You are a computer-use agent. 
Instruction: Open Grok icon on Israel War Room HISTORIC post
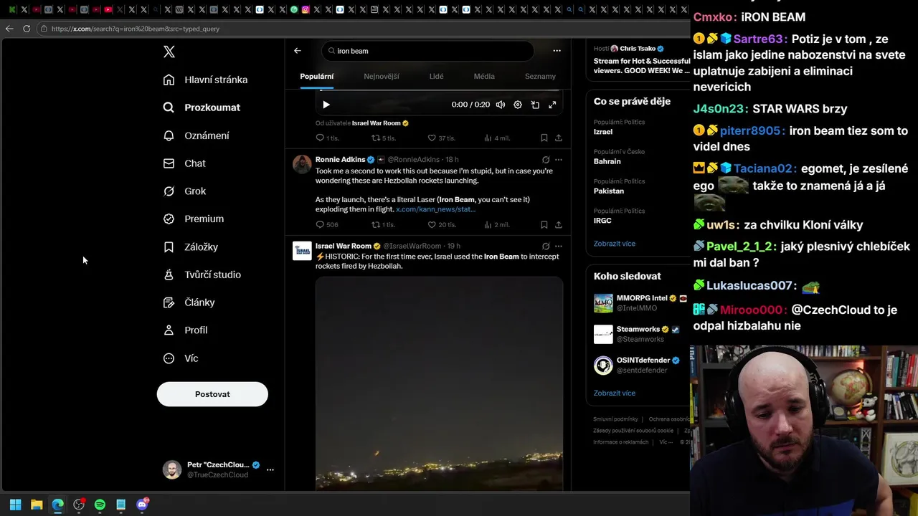point(546,246)
